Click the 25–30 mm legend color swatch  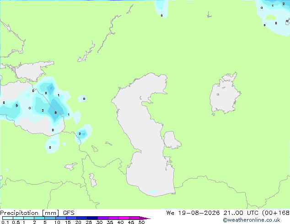point(92,218)
